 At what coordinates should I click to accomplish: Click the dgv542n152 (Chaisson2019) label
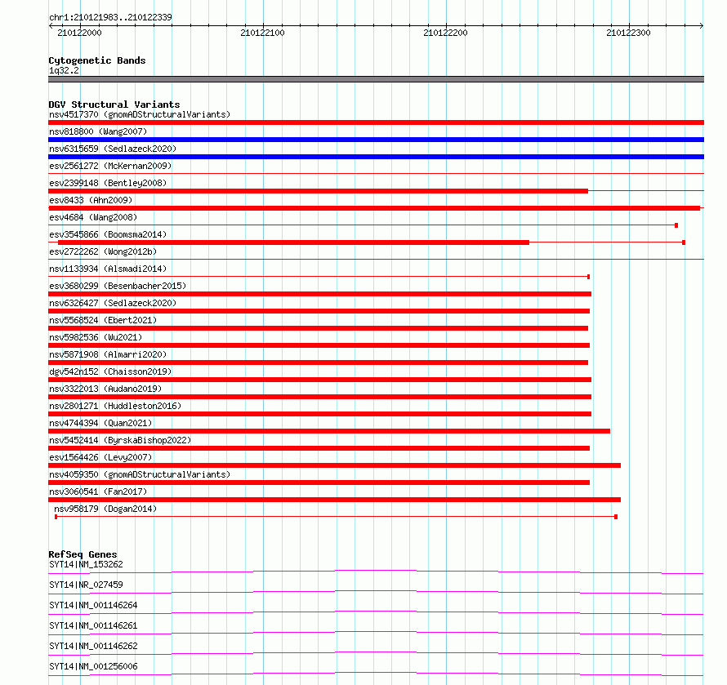pos(110,371)
